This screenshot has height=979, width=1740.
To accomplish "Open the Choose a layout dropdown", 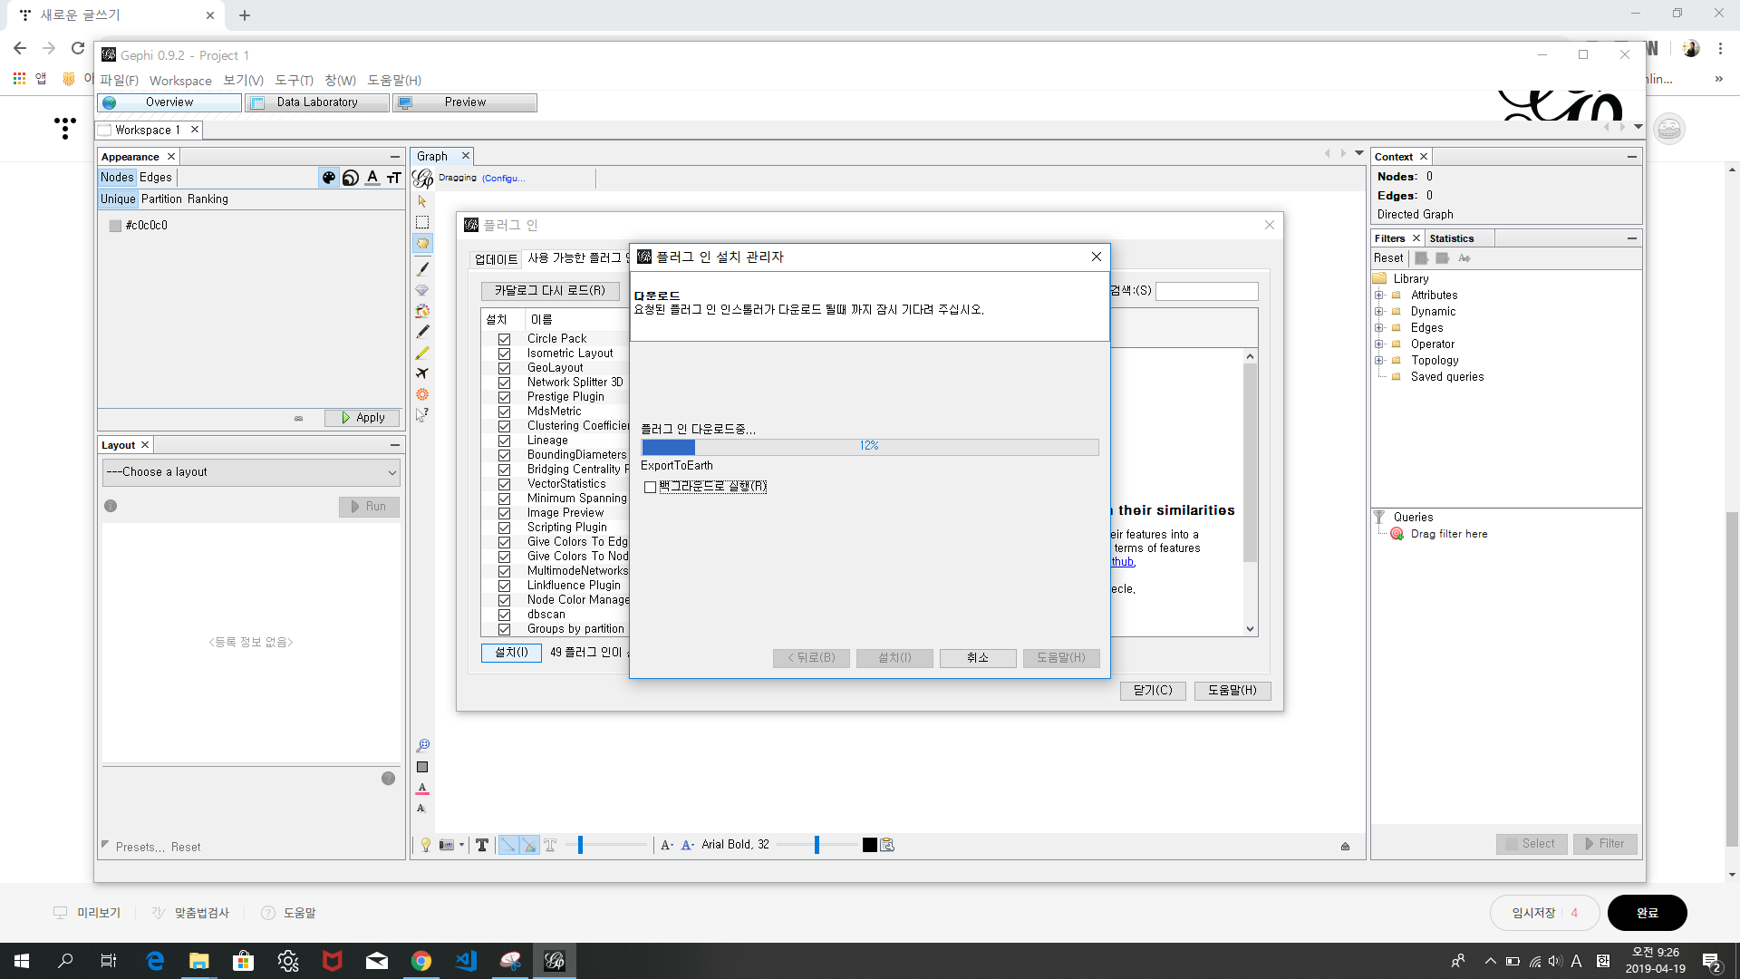I will [x=251, y=472].
